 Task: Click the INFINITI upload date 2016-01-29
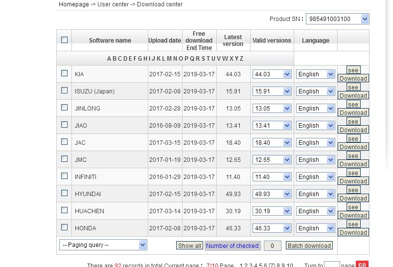[x=165, y=177]
